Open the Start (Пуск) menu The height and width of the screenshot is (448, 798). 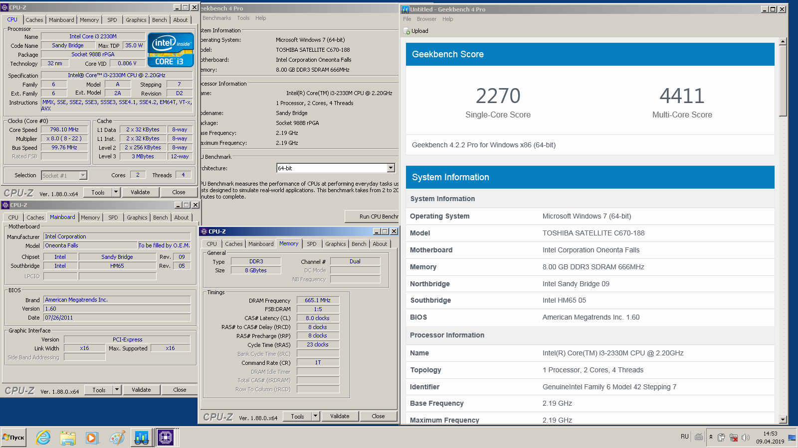coord(13,438)
